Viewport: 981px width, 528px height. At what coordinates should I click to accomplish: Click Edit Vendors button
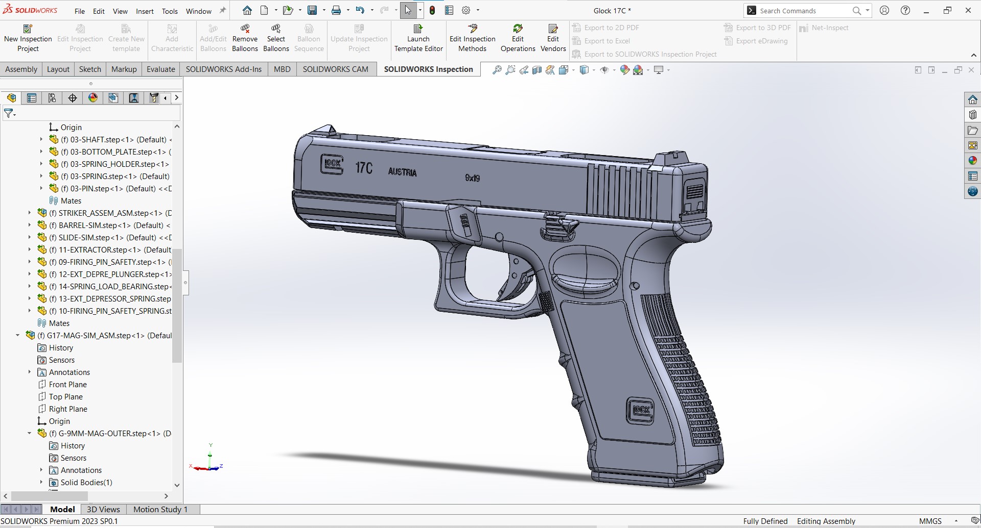coord(553,38)
